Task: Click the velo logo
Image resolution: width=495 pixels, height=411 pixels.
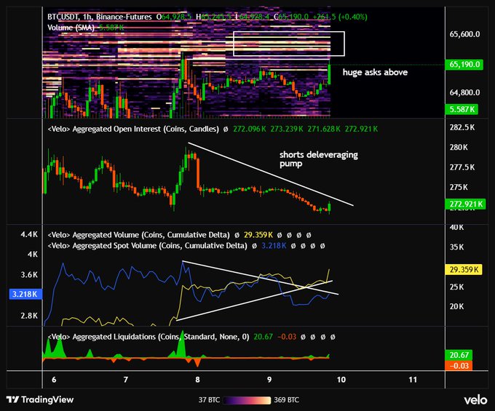Action: coord(475,400)
